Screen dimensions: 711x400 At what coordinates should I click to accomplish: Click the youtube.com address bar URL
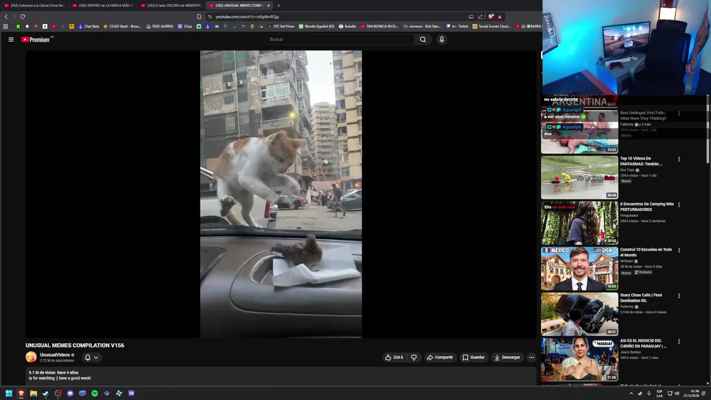point(247,17)
